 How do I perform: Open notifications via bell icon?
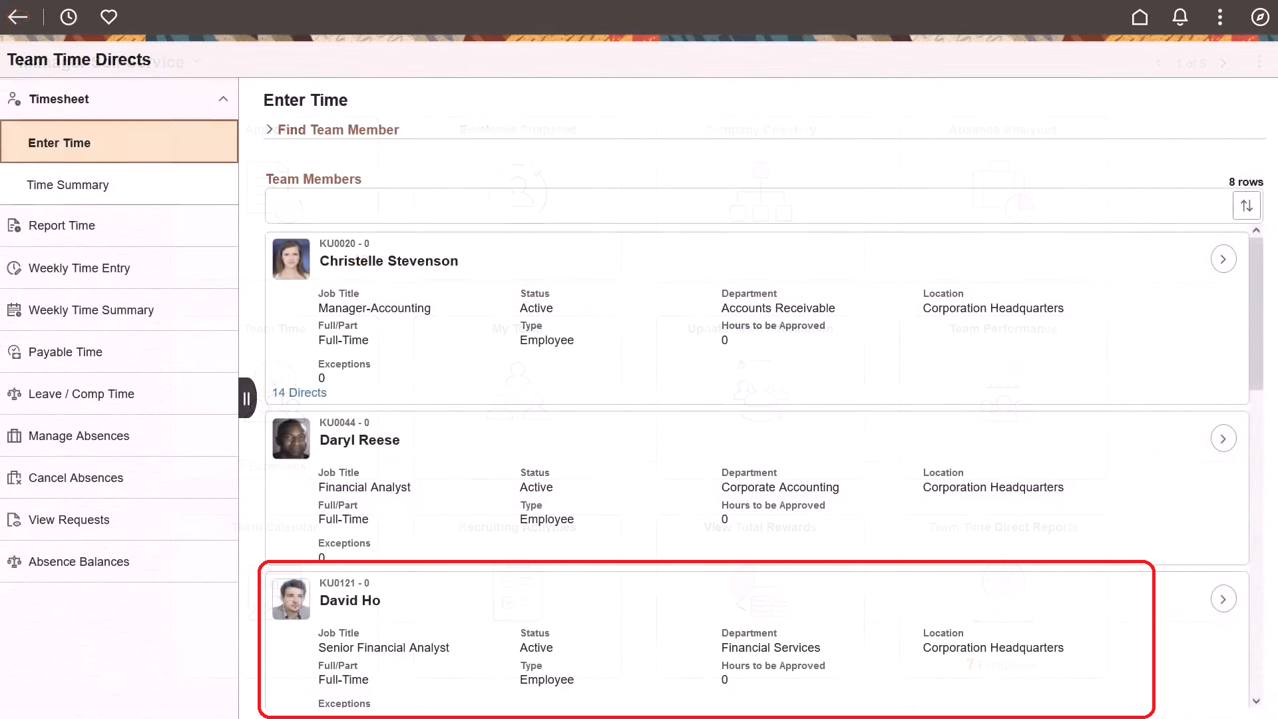point(1179,17)
